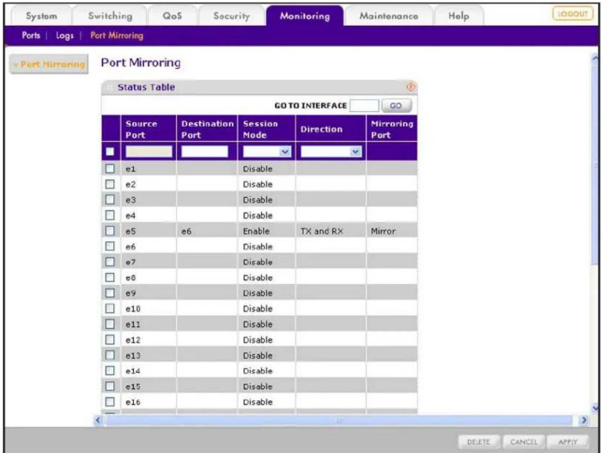Click the Disable cell in the e1 row
The width and height of the screenshot is (602, 453).
pos(267,168)
